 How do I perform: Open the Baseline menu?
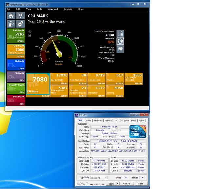click(x=68, y=9)
